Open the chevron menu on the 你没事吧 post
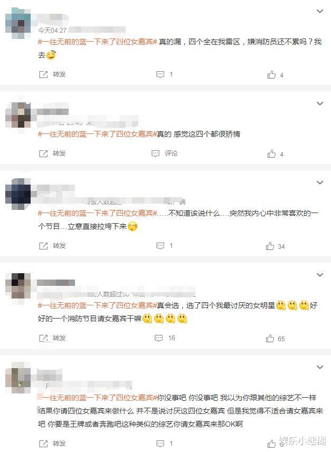This screenshot has height=452, width=331. (x=320, y=367)
